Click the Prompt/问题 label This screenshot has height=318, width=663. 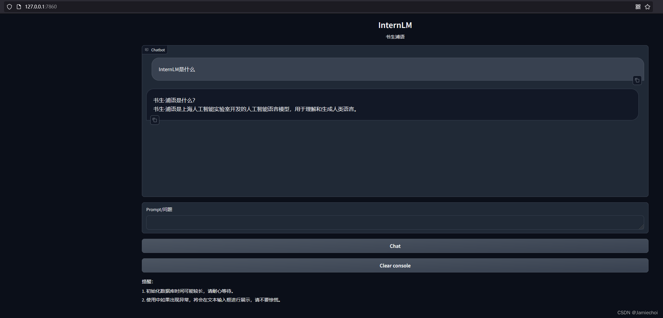(159, 209)
